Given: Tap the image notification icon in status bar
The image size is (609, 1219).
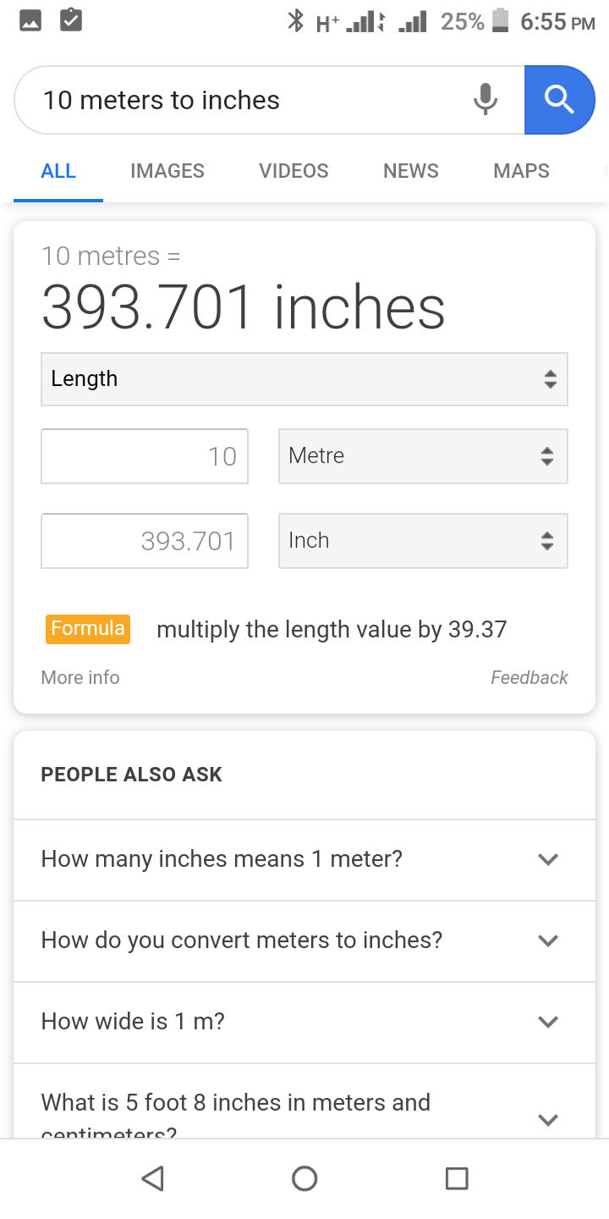Looking at the screenshot, I should point(30,21).
